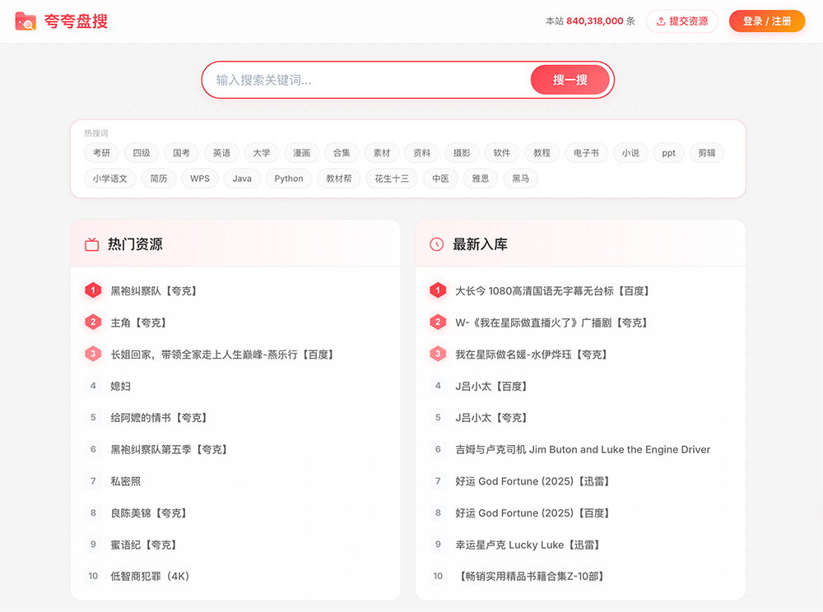Select the 电子书 hot search tag
Viewport: 823px width, 612px height.
[x=586, y=153]
